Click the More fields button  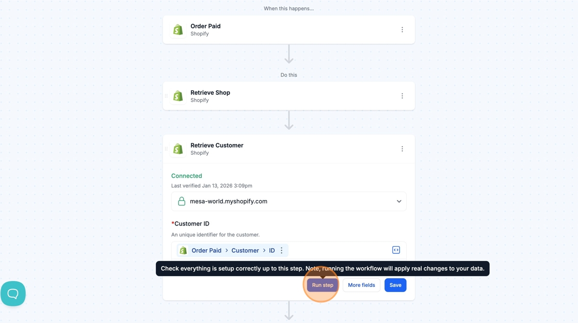[x=361, y=285]
